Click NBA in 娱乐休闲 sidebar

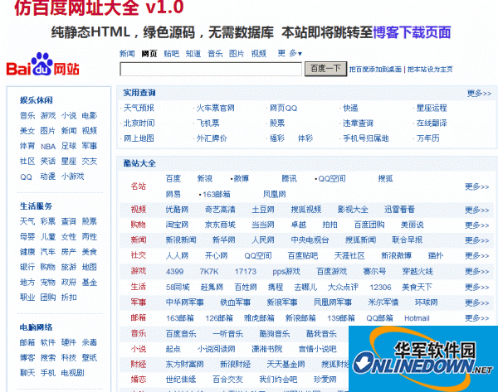tap(48, 146)
